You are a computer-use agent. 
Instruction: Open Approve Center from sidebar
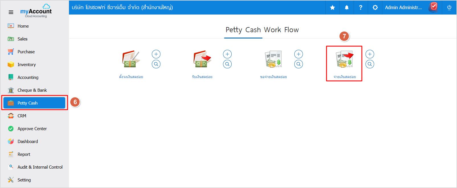pos(32,128)
